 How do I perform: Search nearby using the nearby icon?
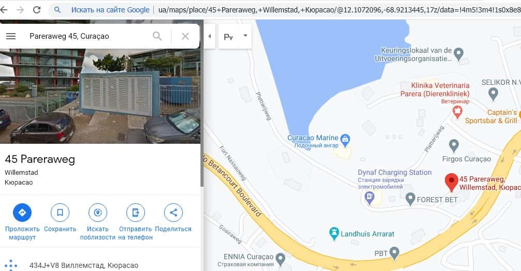(98, 213)
